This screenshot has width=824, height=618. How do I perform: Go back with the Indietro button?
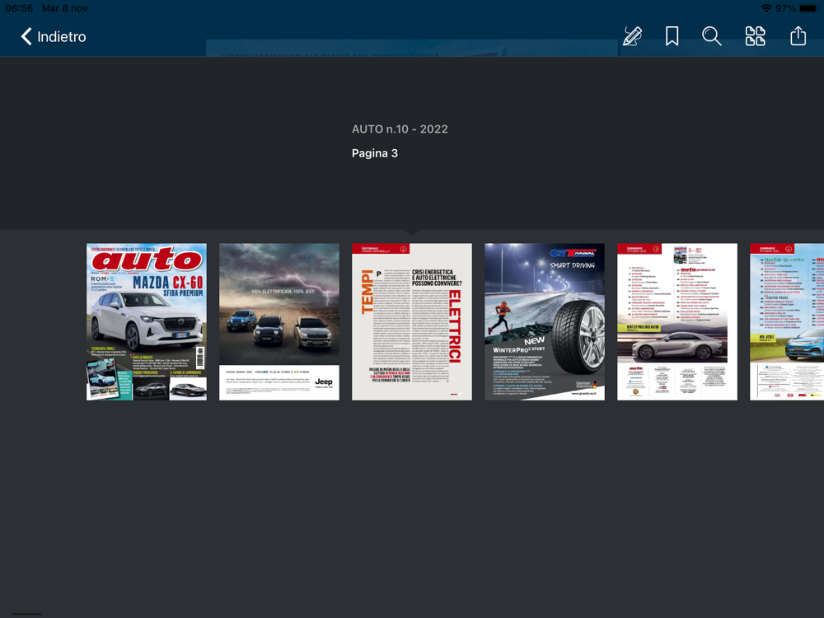53,36
